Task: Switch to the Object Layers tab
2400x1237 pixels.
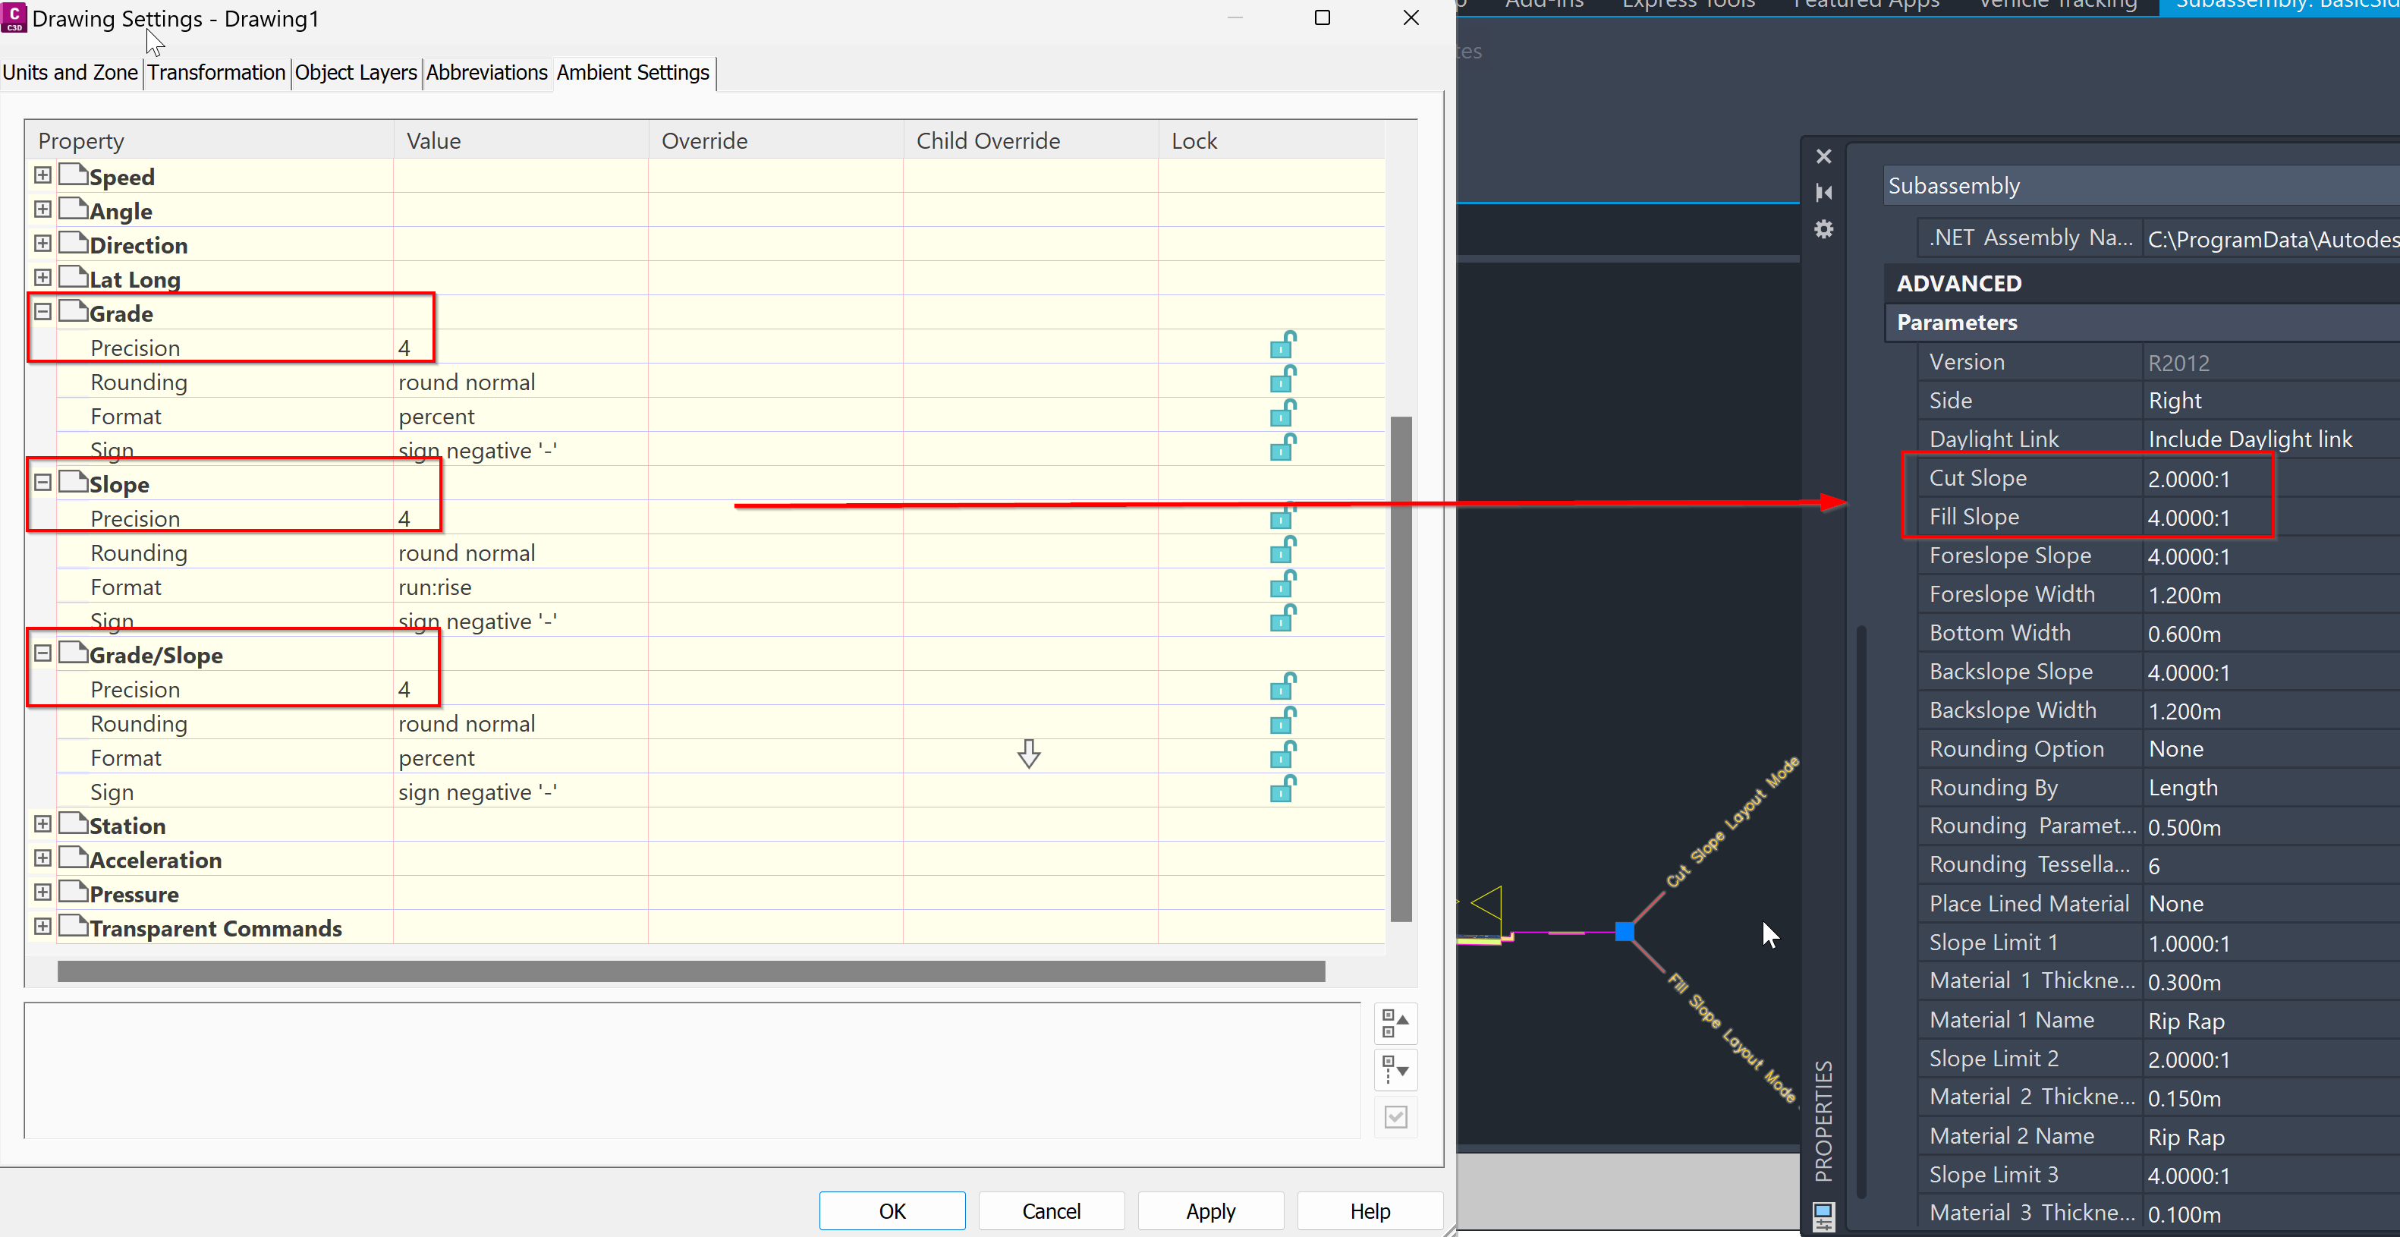Action: click(356, 73)
